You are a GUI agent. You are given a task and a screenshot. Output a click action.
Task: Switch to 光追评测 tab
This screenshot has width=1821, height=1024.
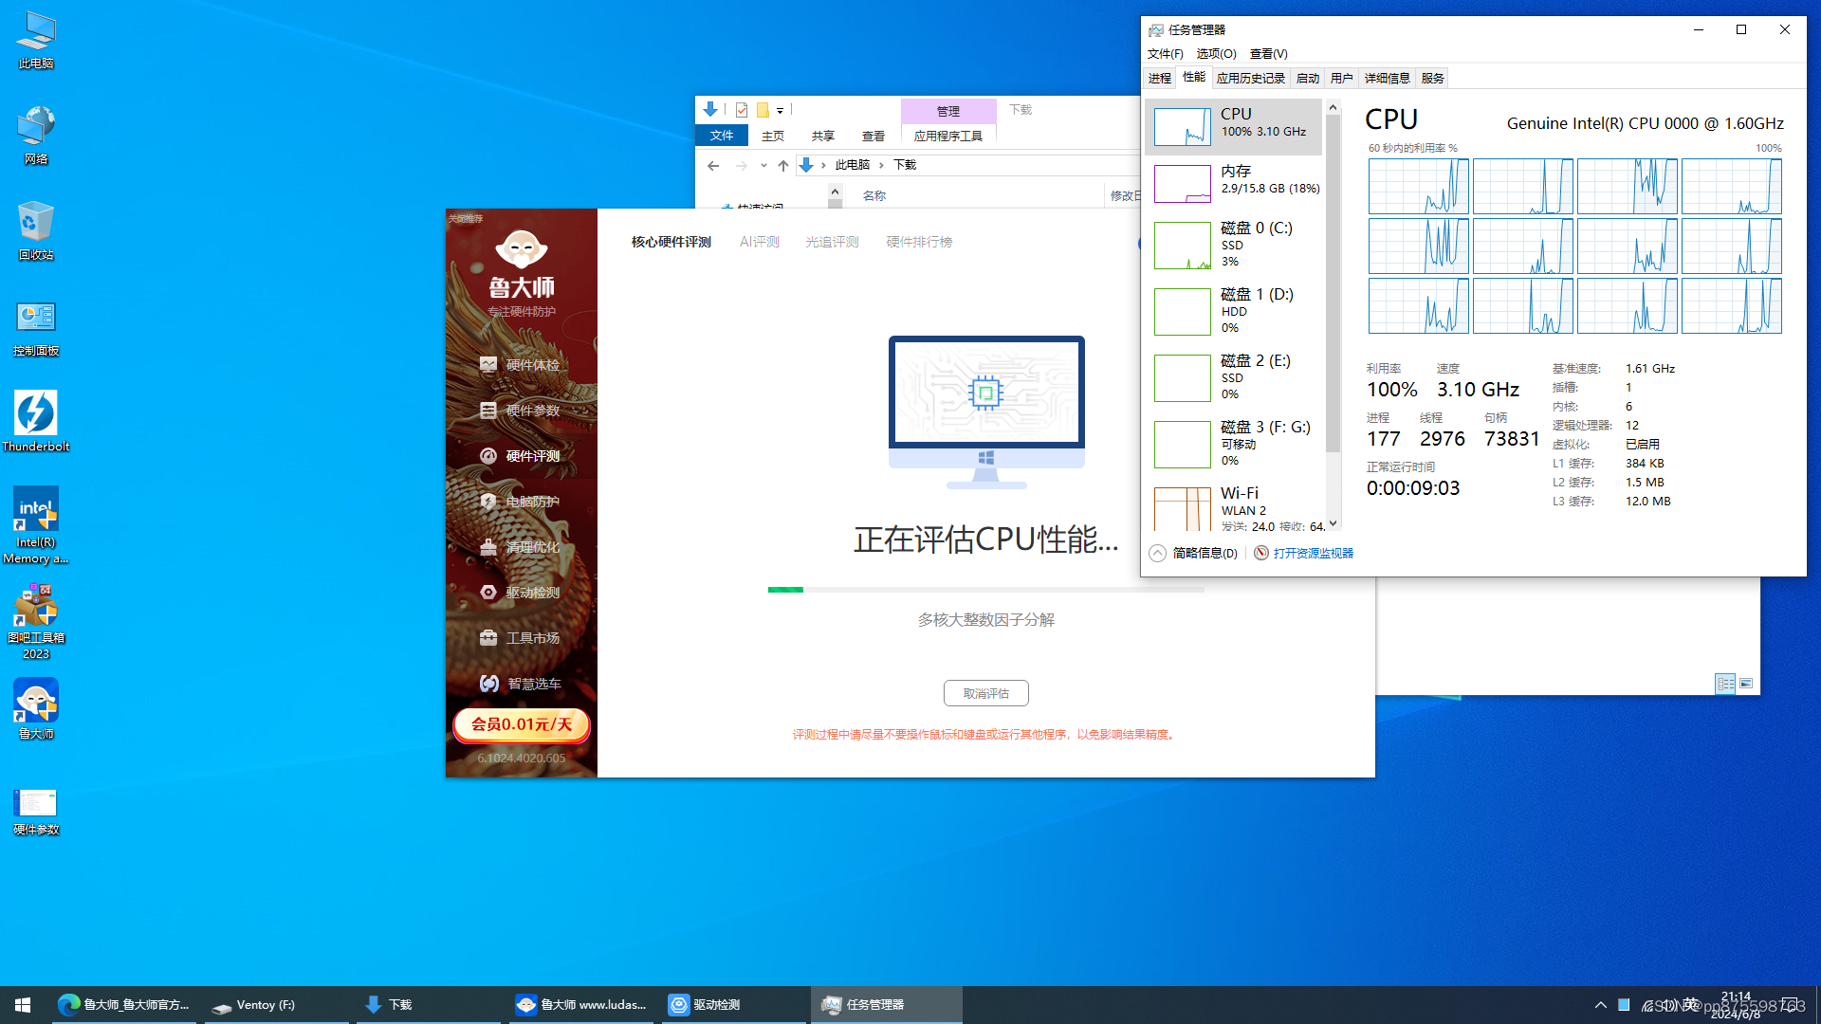pyautogui.click(x=832, y=242)
